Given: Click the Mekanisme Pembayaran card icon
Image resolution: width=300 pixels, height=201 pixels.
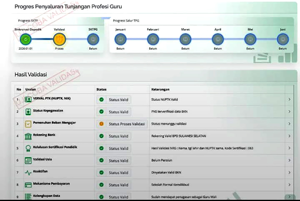Looking at the screenshot, I should click(x=28, y=184).
